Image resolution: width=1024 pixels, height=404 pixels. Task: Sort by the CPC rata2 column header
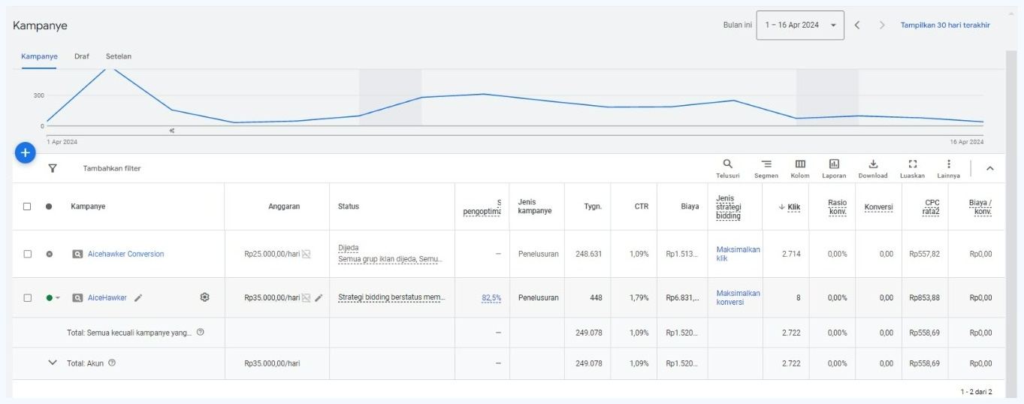930,207
